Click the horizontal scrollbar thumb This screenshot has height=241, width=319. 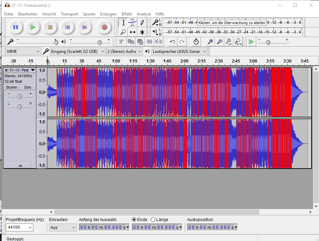(x=157, y=212)
